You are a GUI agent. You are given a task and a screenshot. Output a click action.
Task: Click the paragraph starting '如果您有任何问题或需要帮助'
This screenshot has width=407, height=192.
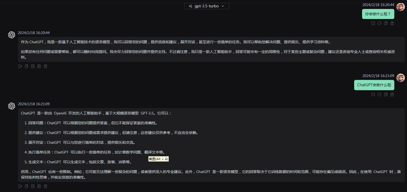click(208, 54)
